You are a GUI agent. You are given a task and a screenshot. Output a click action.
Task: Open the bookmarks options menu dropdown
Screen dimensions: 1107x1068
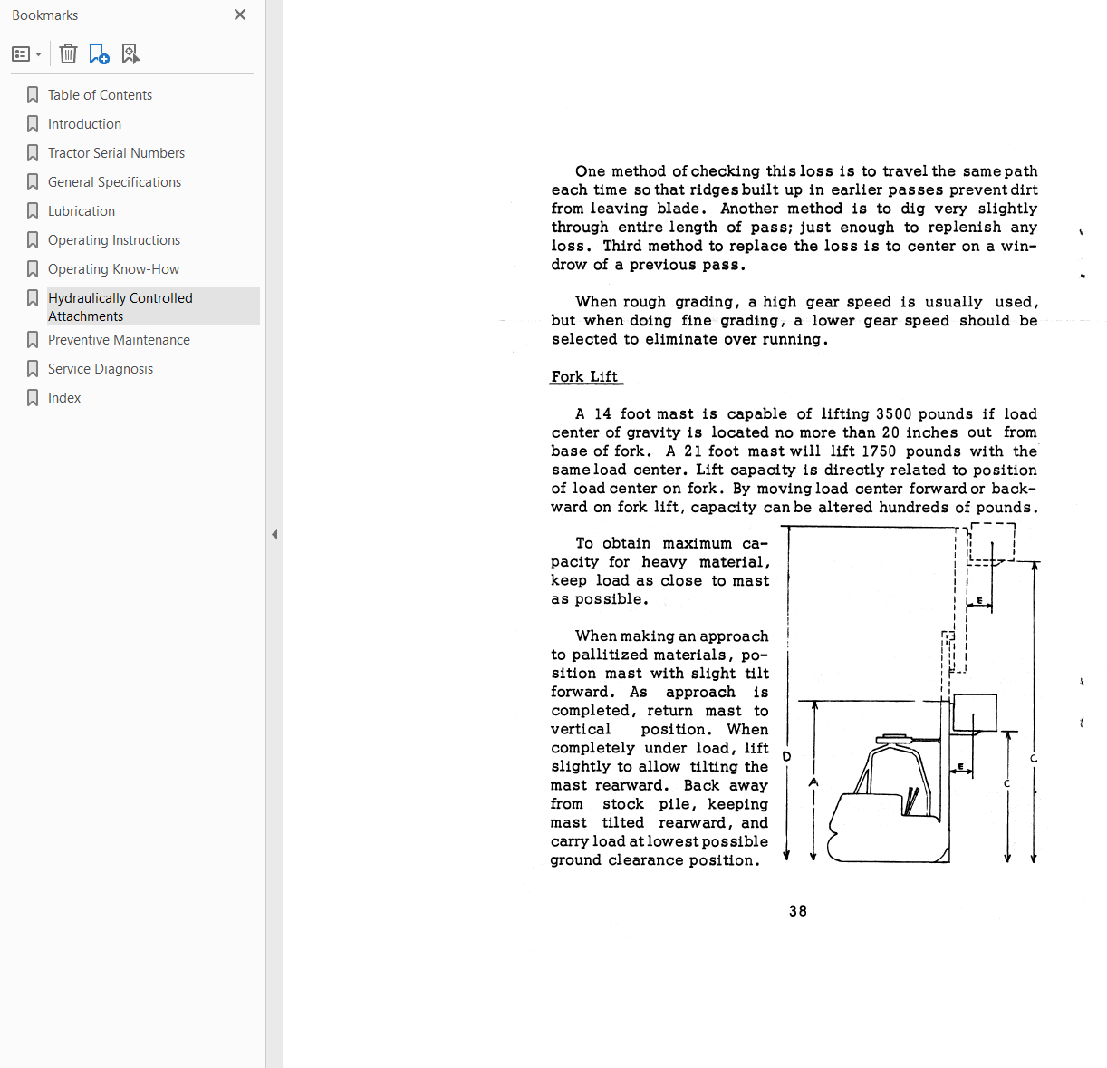click(26, 54)
